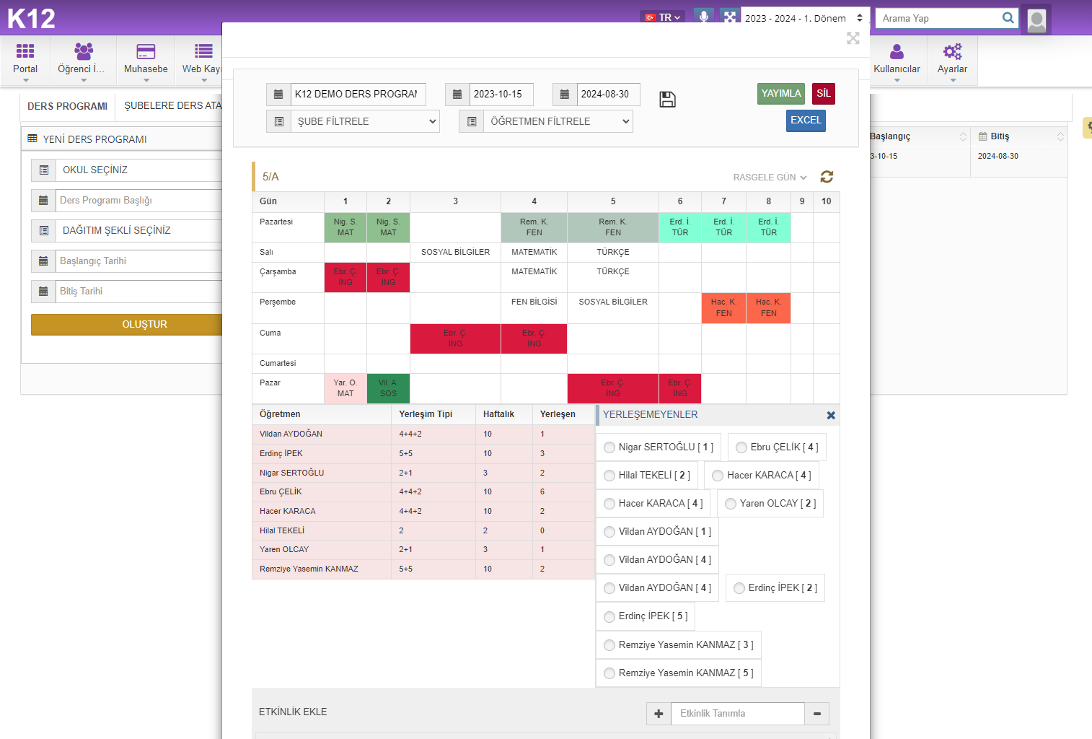
Task: Select the Erdinç İPEK [ 2 ] radio
Action: pos(739,588)
